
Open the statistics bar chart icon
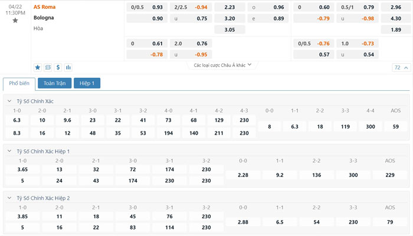coord(68,67)
